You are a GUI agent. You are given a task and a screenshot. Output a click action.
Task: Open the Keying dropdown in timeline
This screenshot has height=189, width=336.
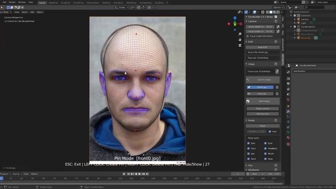17,174
